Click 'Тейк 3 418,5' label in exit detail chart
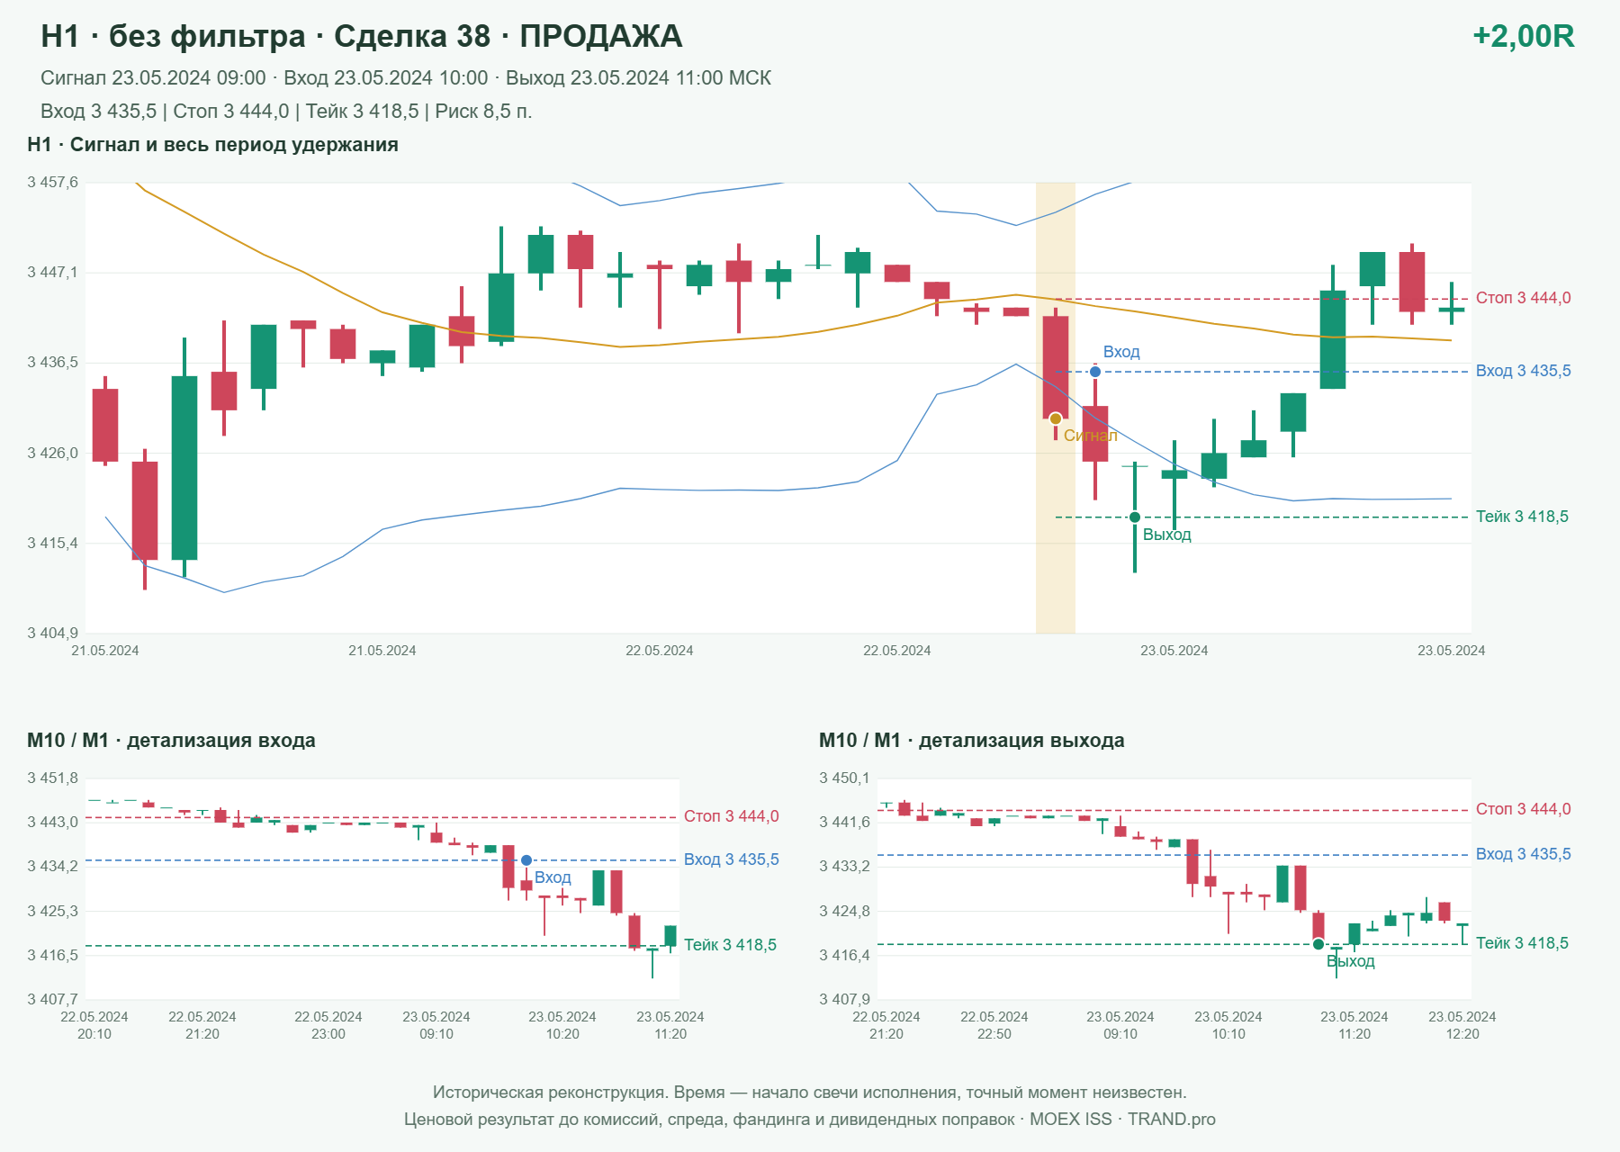 [1522, 943]
